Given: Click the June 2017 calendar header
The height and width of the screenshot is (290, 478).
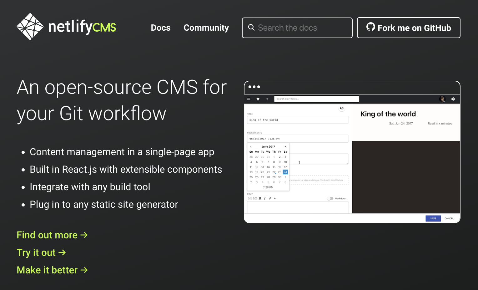Looking at the screenshot, I should 268,146.
